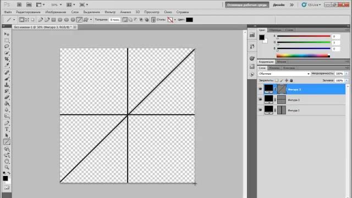
Task: Click the line weight input field
Action: point(114,20)
